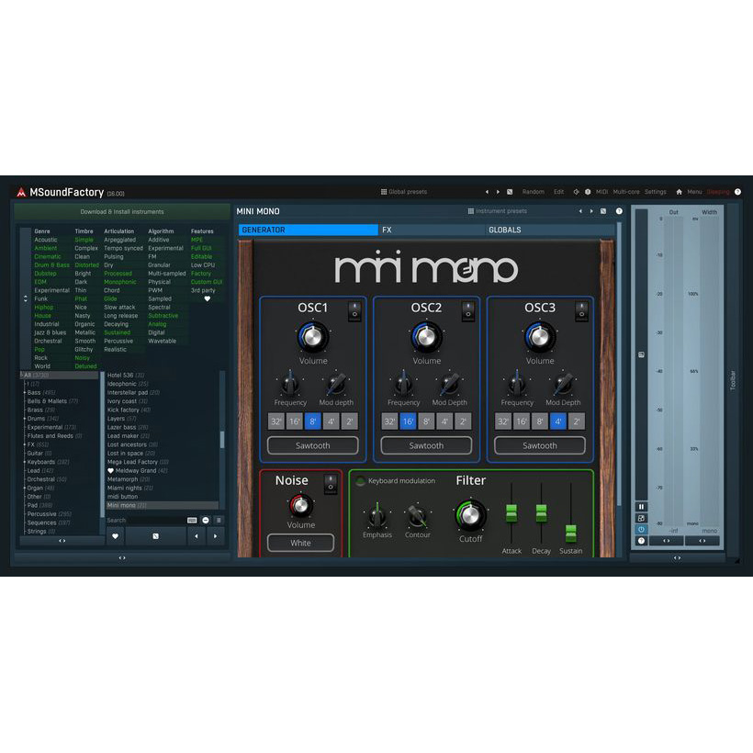
Task: Click the speaker icon in top toolbar
Action: tap(576, 192)
